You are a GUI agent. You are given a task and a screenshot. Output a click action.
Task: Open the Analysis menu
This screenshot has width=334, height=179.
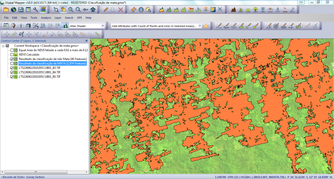point(46,18)
